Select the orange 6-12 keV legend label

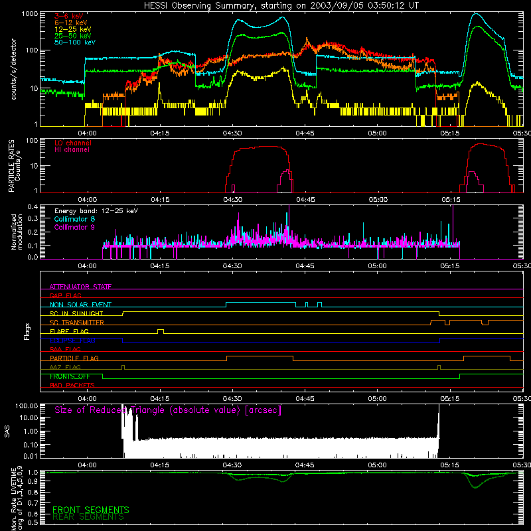tap(71, 23)
